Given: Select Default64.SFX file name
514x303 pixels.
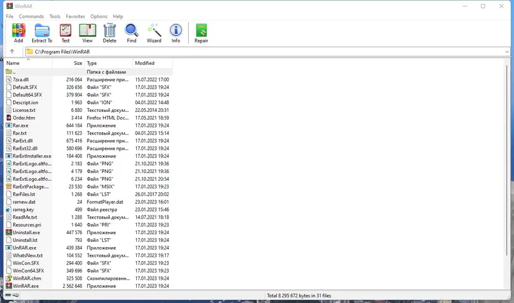Looking at the screenshot, I should tap(27, 95).
